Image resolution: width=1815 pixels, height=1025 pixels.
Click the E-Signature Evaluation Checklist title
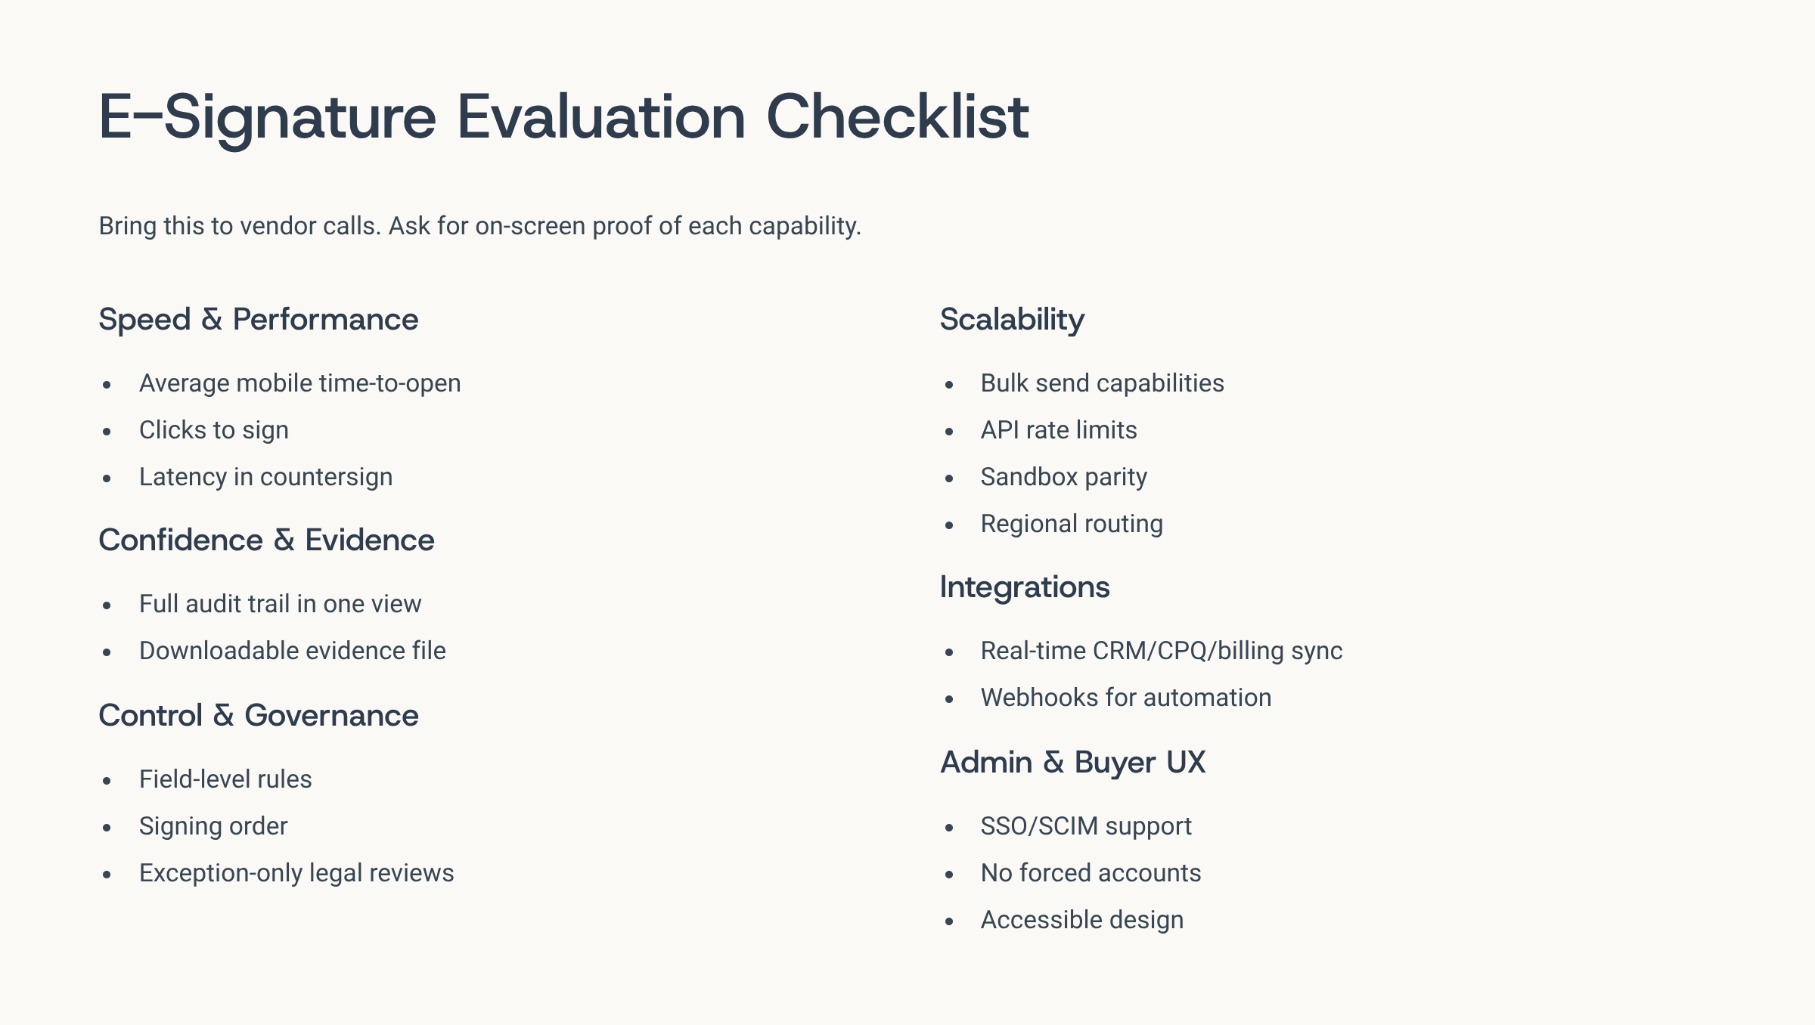[563, 117]
